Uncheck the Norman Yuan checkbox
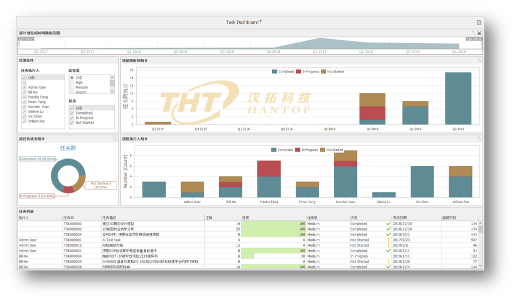This screenshot has width=517, height=303. [25, 106]
